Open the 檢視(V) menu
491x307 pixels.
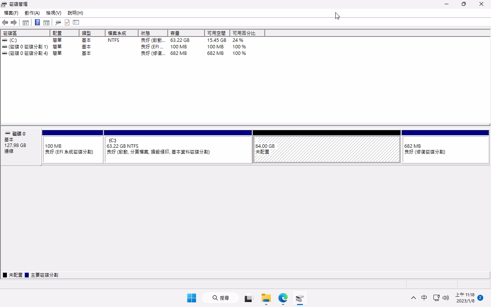54,13
